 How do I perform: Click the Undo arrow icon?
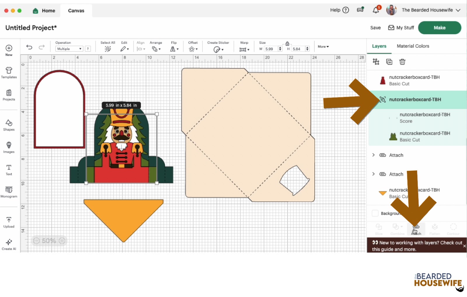pos(29,47)
